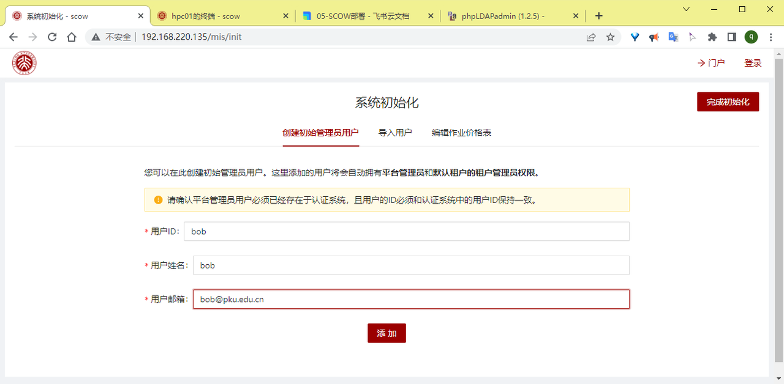
Task: Open the Extensions puzzle piece icon
Action: 712,37
